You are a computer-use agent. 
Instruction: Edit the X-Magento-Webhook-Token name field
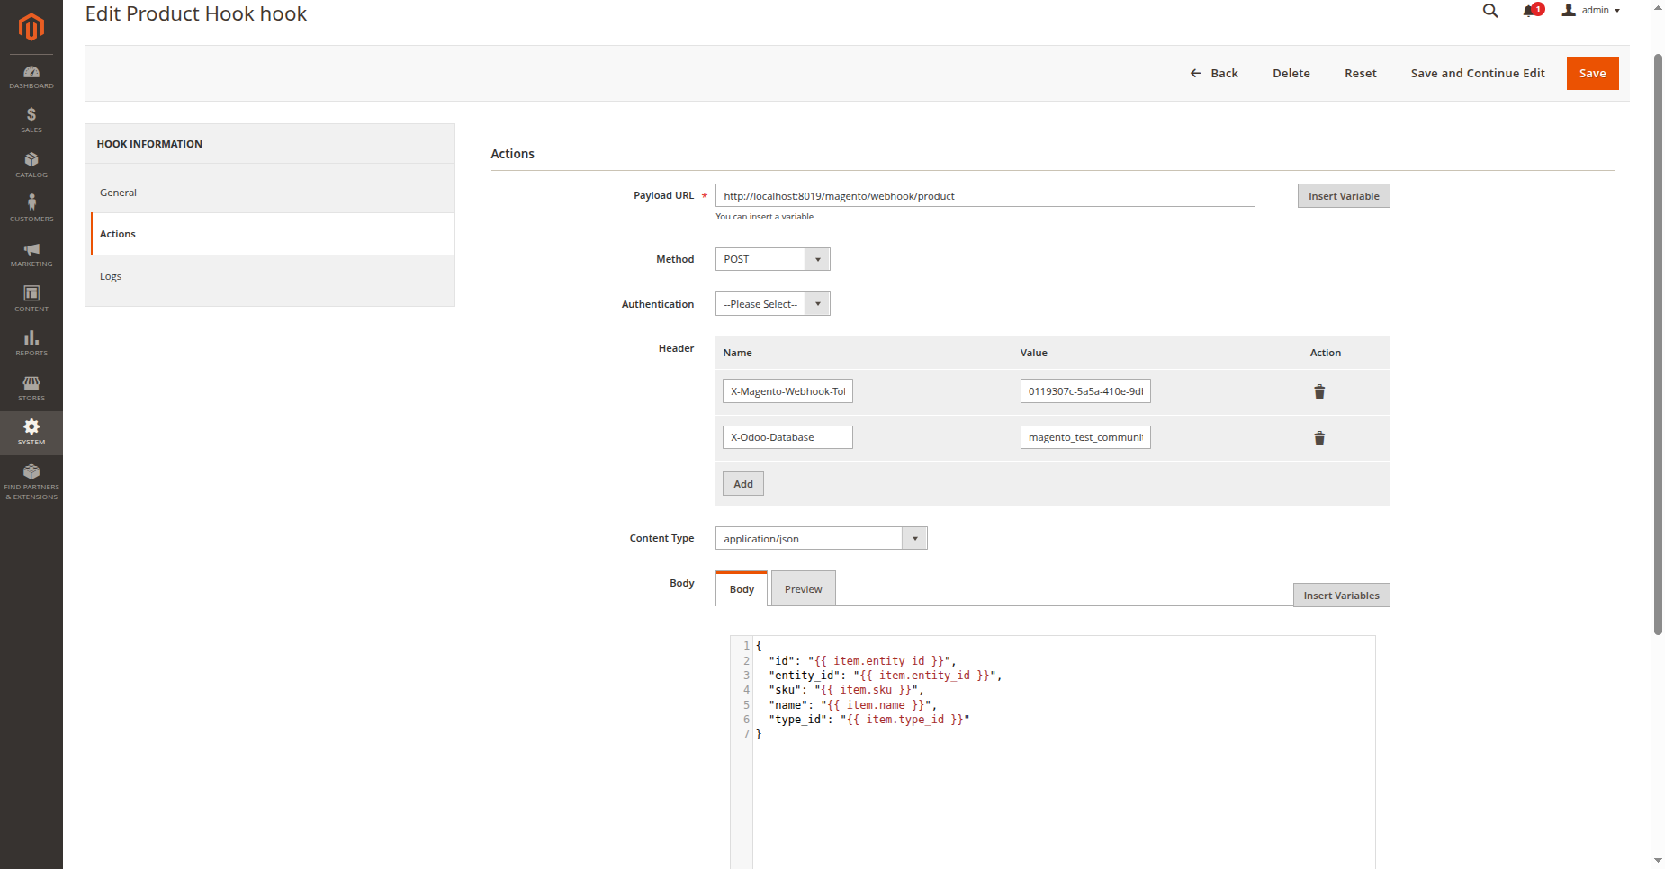pyautogui.click(x=787, y=391)
